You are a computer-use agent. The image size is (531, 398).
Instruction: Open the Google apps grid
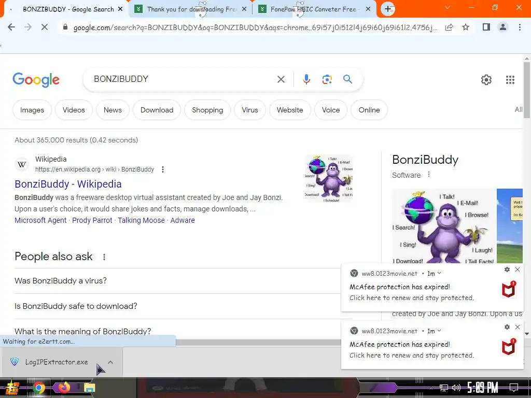[510, 79]
